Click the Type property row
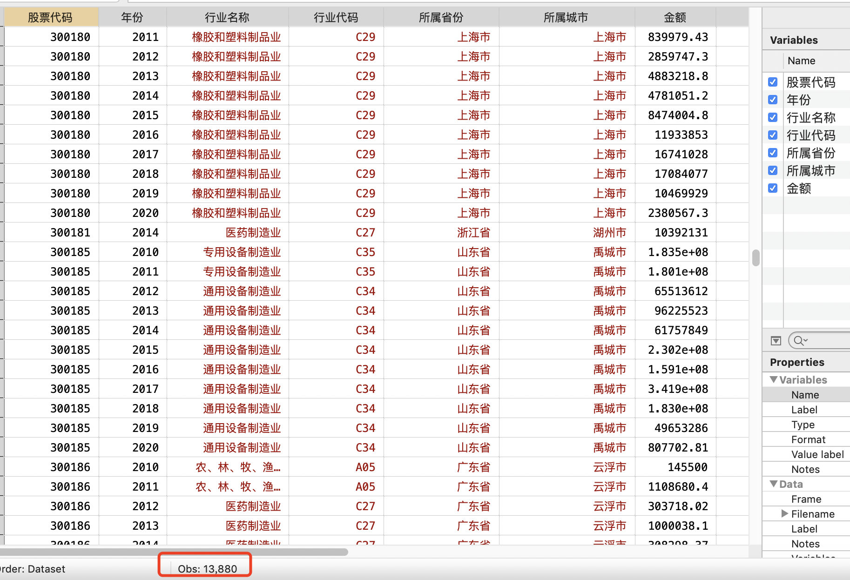Image resolution: width=850 pixels, height=580 pixels. [x=806, y=425]
